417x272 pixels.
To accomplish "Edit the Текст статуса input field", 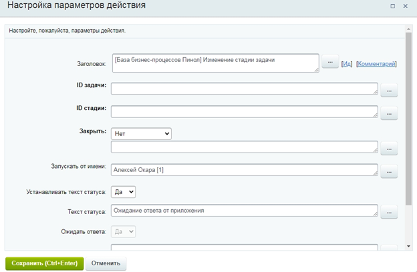I will click(244, 211).
